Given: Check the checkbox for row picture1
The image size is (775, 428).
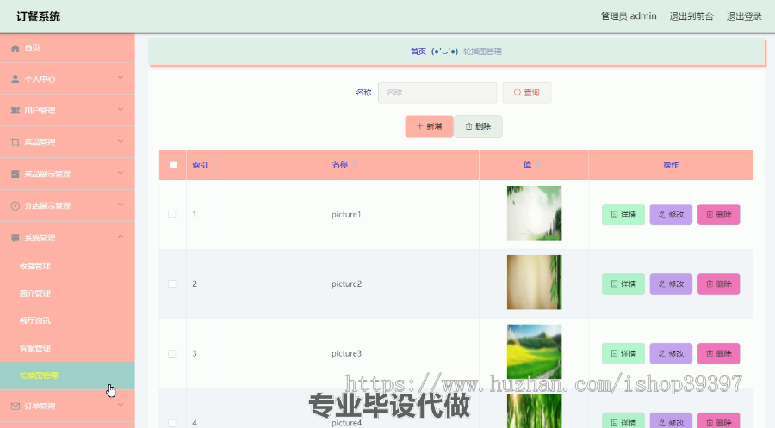Looking at the screenshot, I should coord(172,215).
